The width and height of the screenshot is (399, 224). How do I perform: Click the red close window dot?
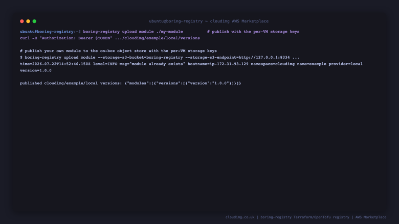pyautogui.click(x=22, y=21)
